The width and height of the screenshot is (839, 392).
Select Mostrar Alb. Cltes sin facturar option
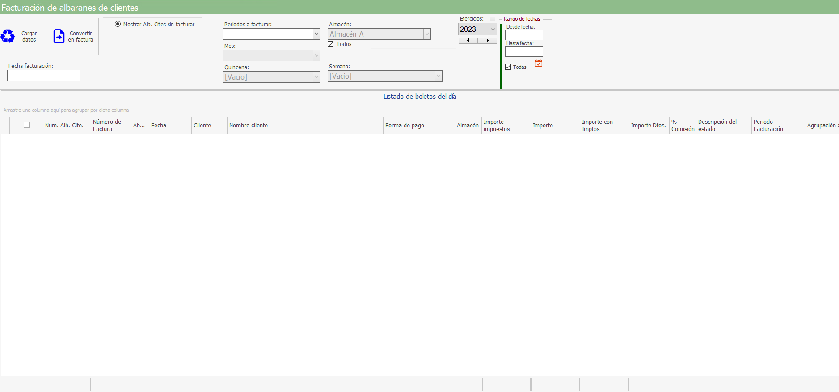(118, 24)
